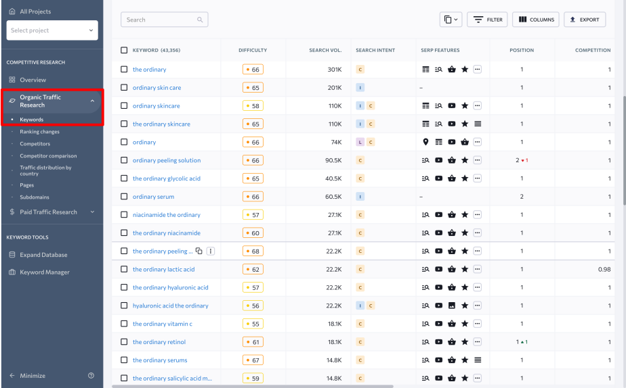Open the Overview grid icon
This screenshot has height=388, width=626.
pos(12,80)
